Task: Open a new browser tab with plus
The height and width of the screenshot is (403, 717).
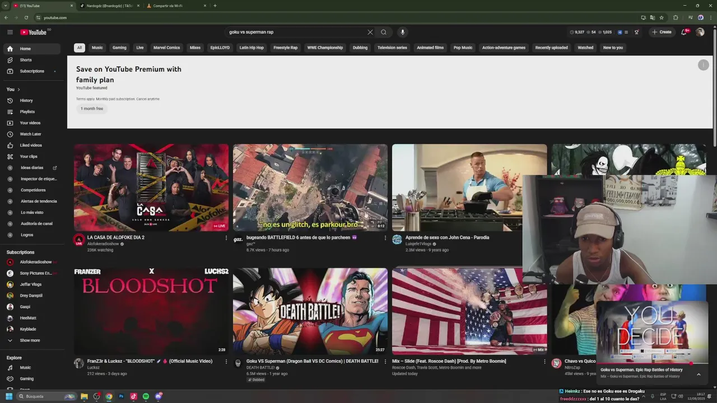Action: [x=215, y=6]
